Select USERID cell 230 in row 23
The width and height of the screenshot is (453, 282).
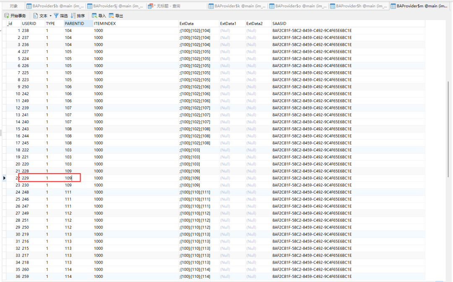33,185
